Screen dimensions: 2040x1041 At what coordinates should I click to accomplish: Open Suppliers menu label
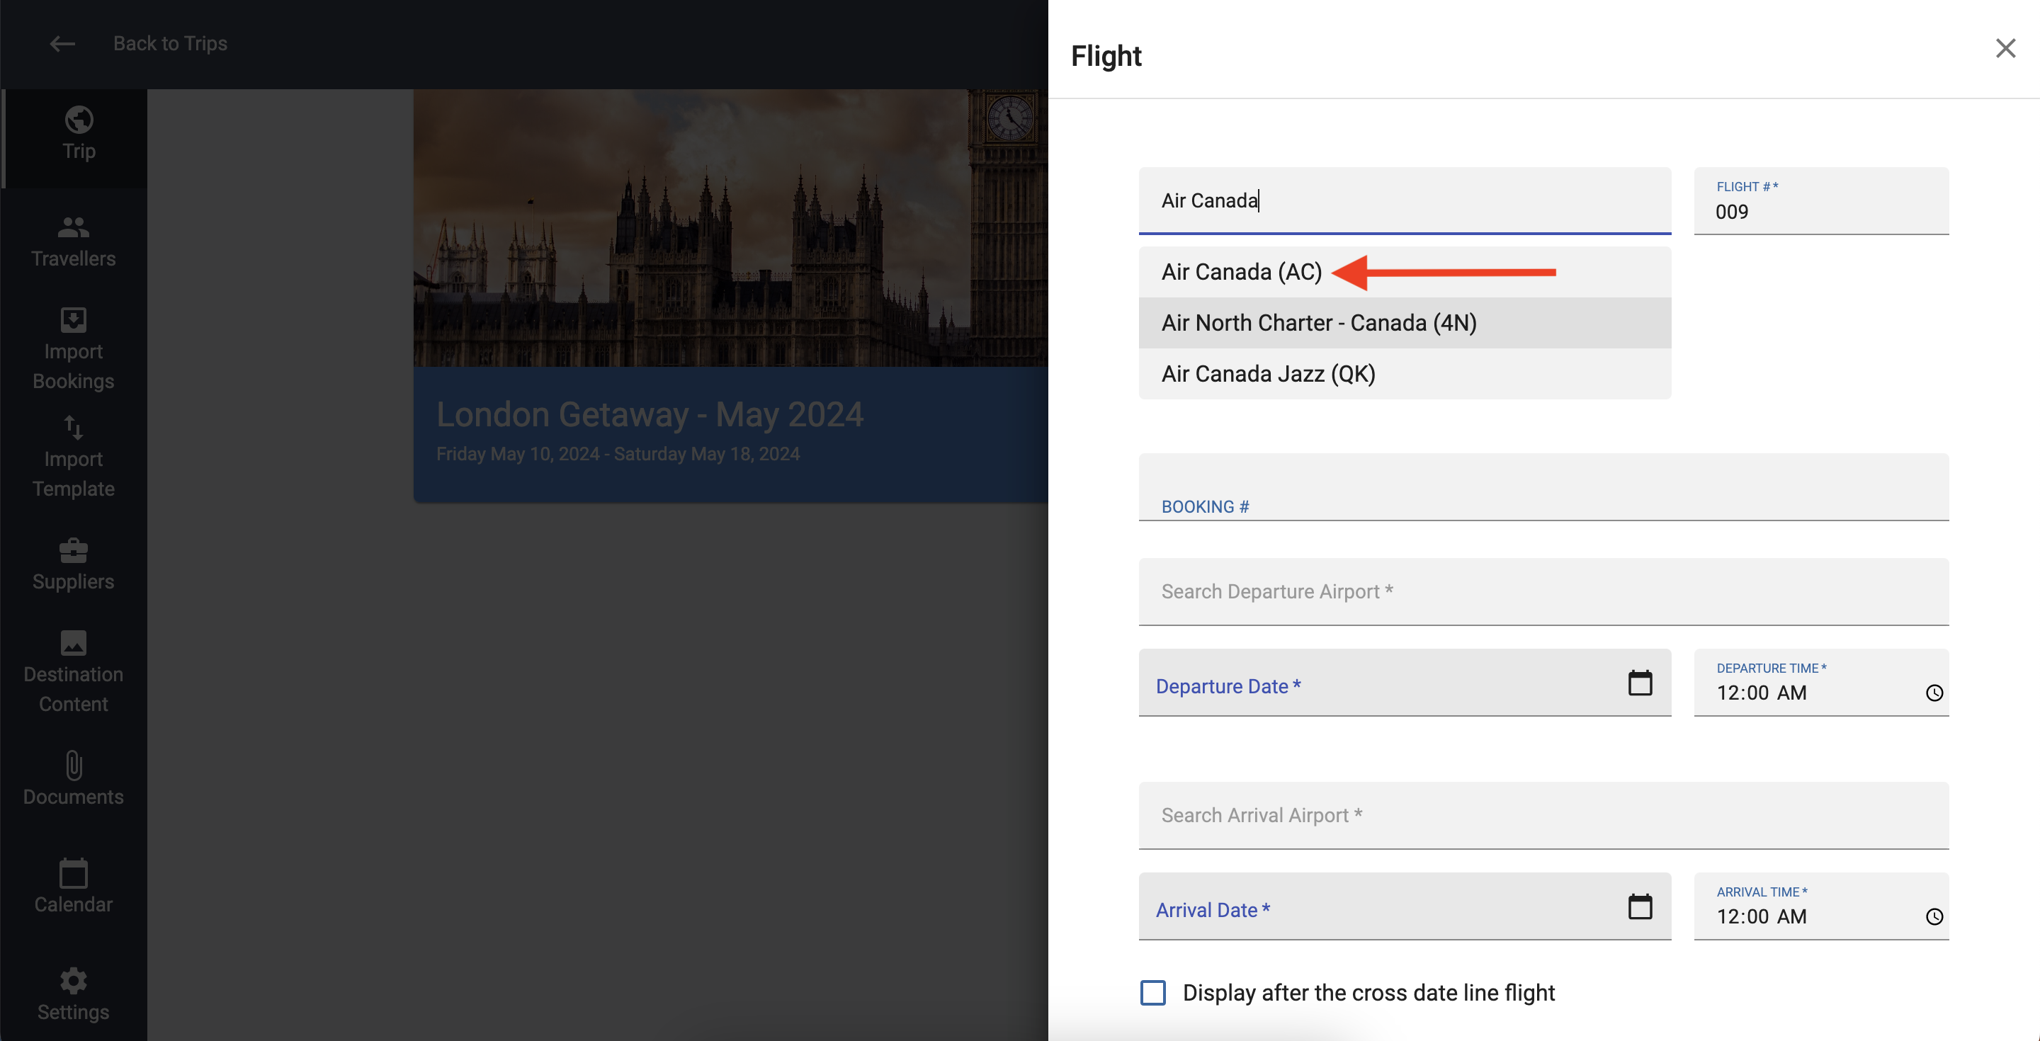click(73, 582)
